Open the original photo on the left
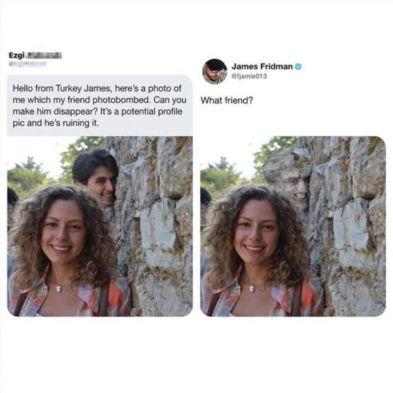Viewport: 393px width, 393px height. pyautogui.click(x=100, y=226)
